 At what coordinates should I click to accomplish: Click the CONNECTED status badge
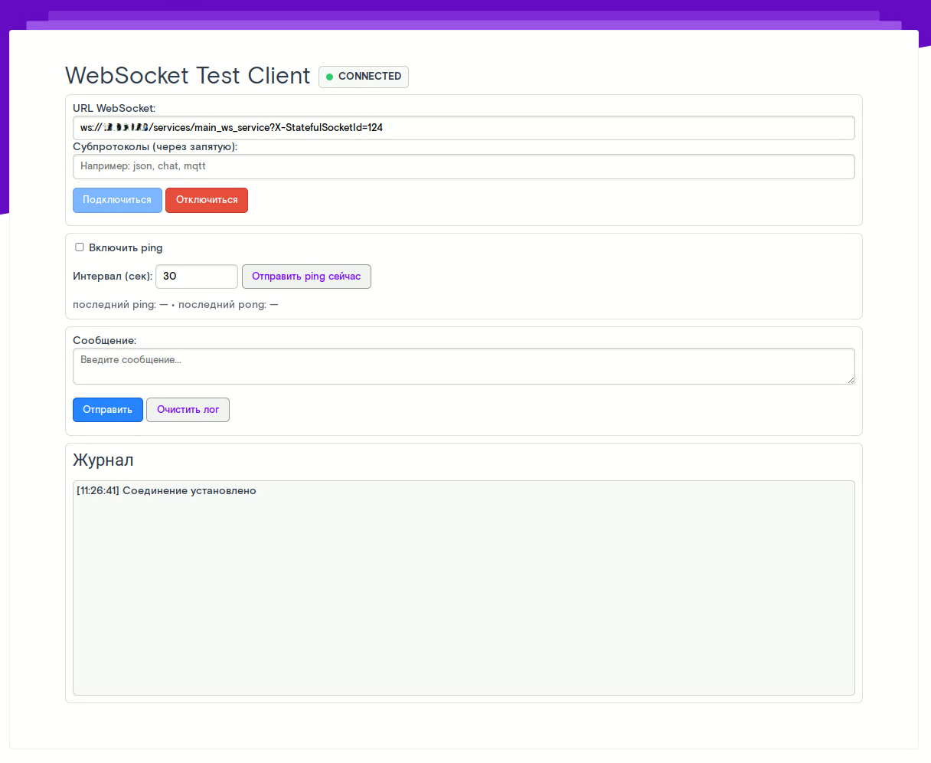tap(364, 77)
